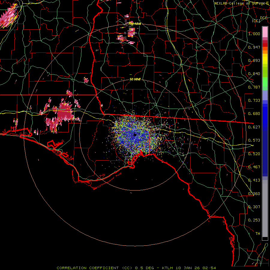Click the 100 NMI range ring label
This screenshot has width=270, height=270.
click(135, 24)
